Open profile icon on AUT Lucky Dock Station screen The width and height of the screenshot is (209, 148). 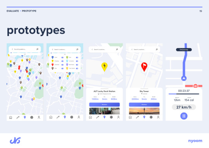[118, 117]
